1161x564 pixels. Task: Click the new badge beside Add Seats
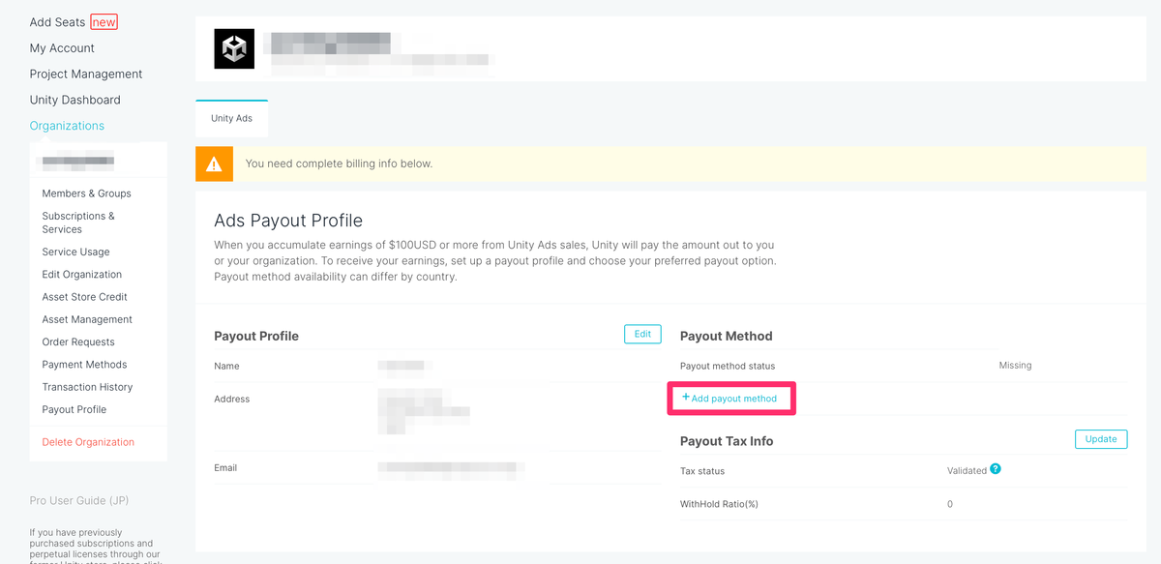click(104, 22)
